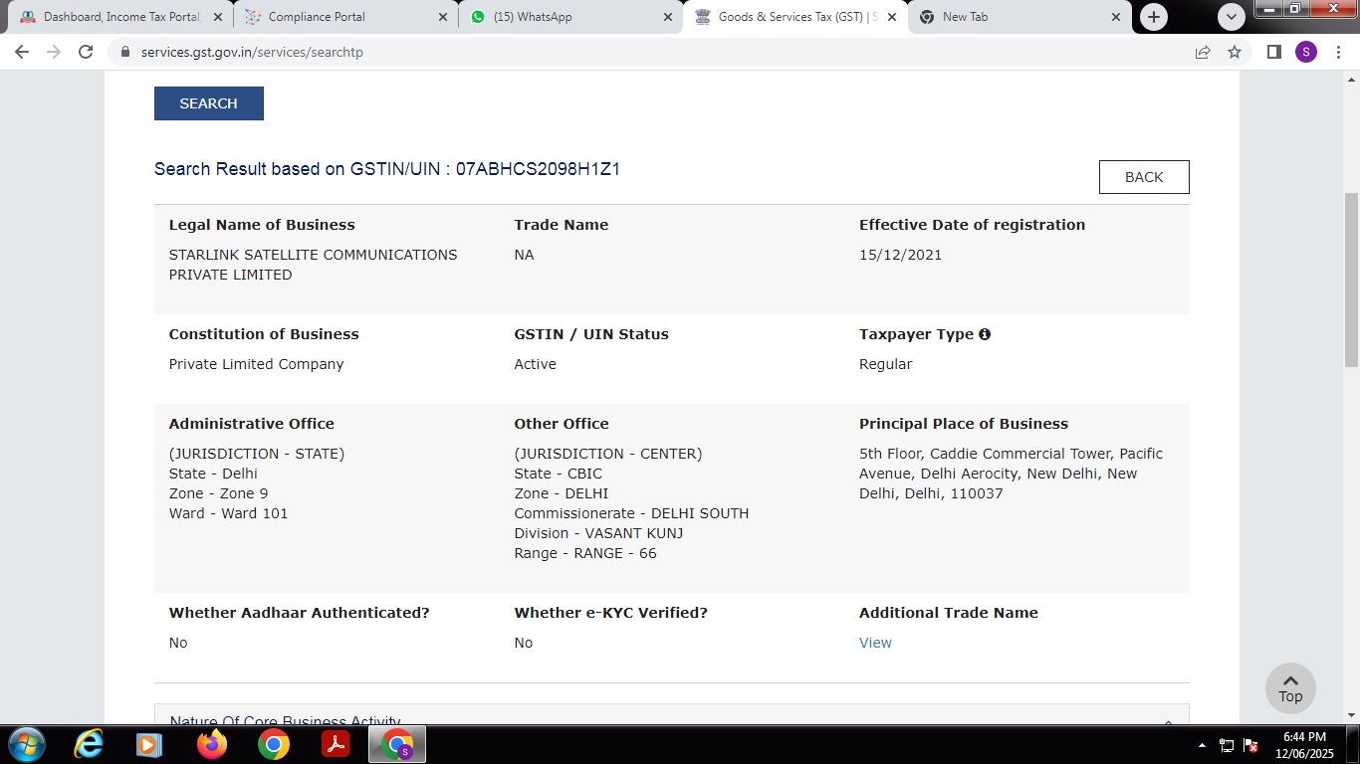This screenshot has width=1360, height=764.
Task: Open a new tab with plus icon
Action: 1154,17
